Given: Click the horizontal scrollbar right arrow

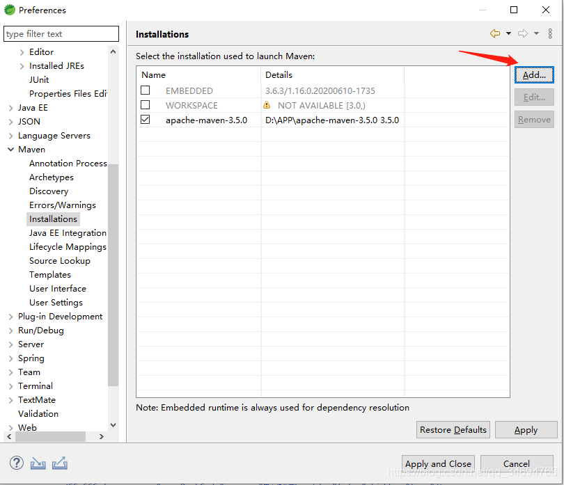Looking at the screenshot, I should point(102,436).
